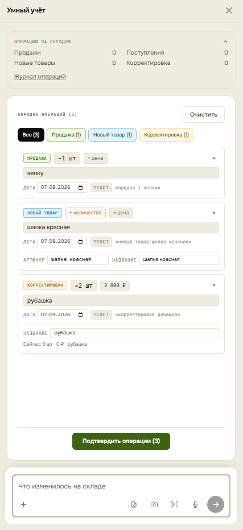The height and width of the screenshot is (530, 243).
Task: Open the «Журнал операций» link
Action: coord(40,77)
